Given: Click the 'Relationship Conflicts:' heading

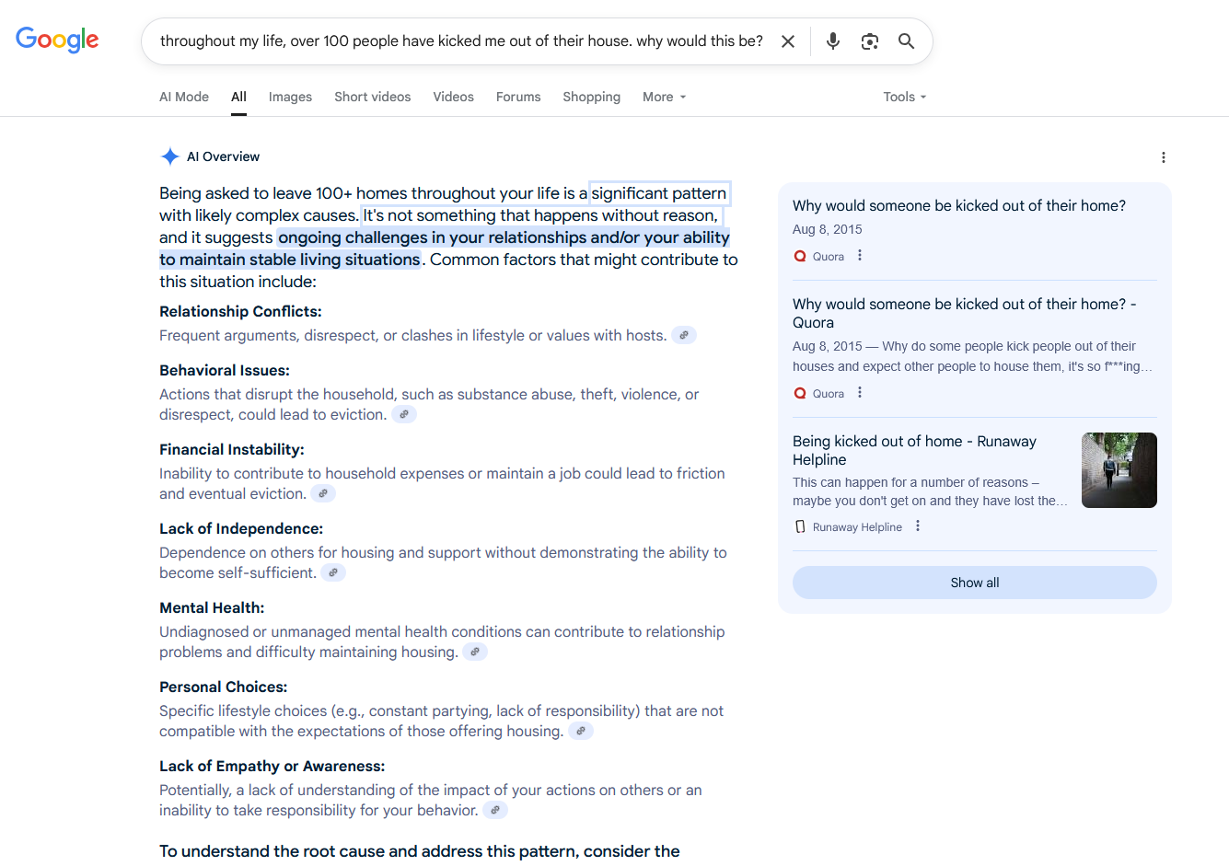Looking at the screenshot, I should pyautogui.click(x=240, y=312).
